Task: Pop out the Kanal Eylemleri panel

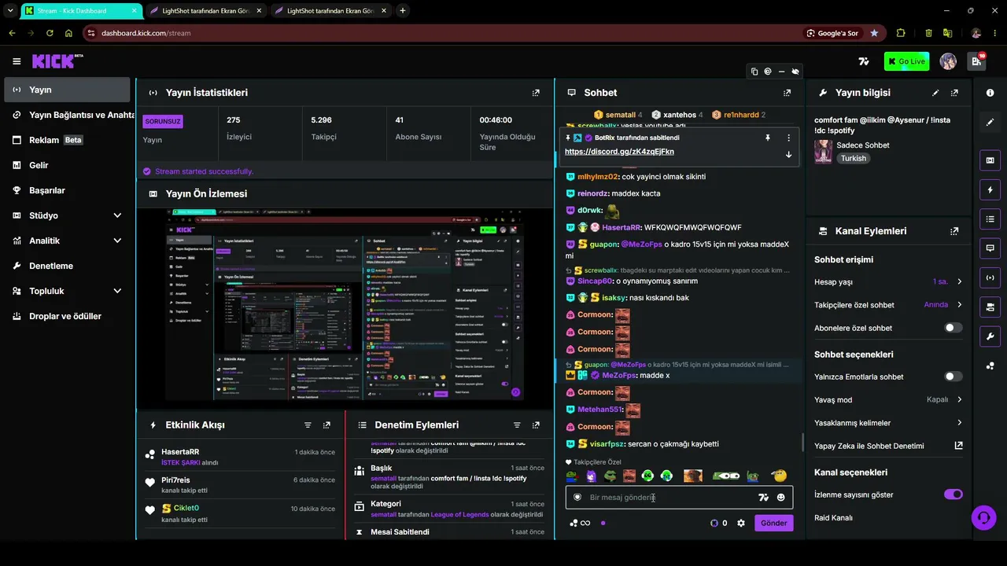Action: (x=954, y=231)
